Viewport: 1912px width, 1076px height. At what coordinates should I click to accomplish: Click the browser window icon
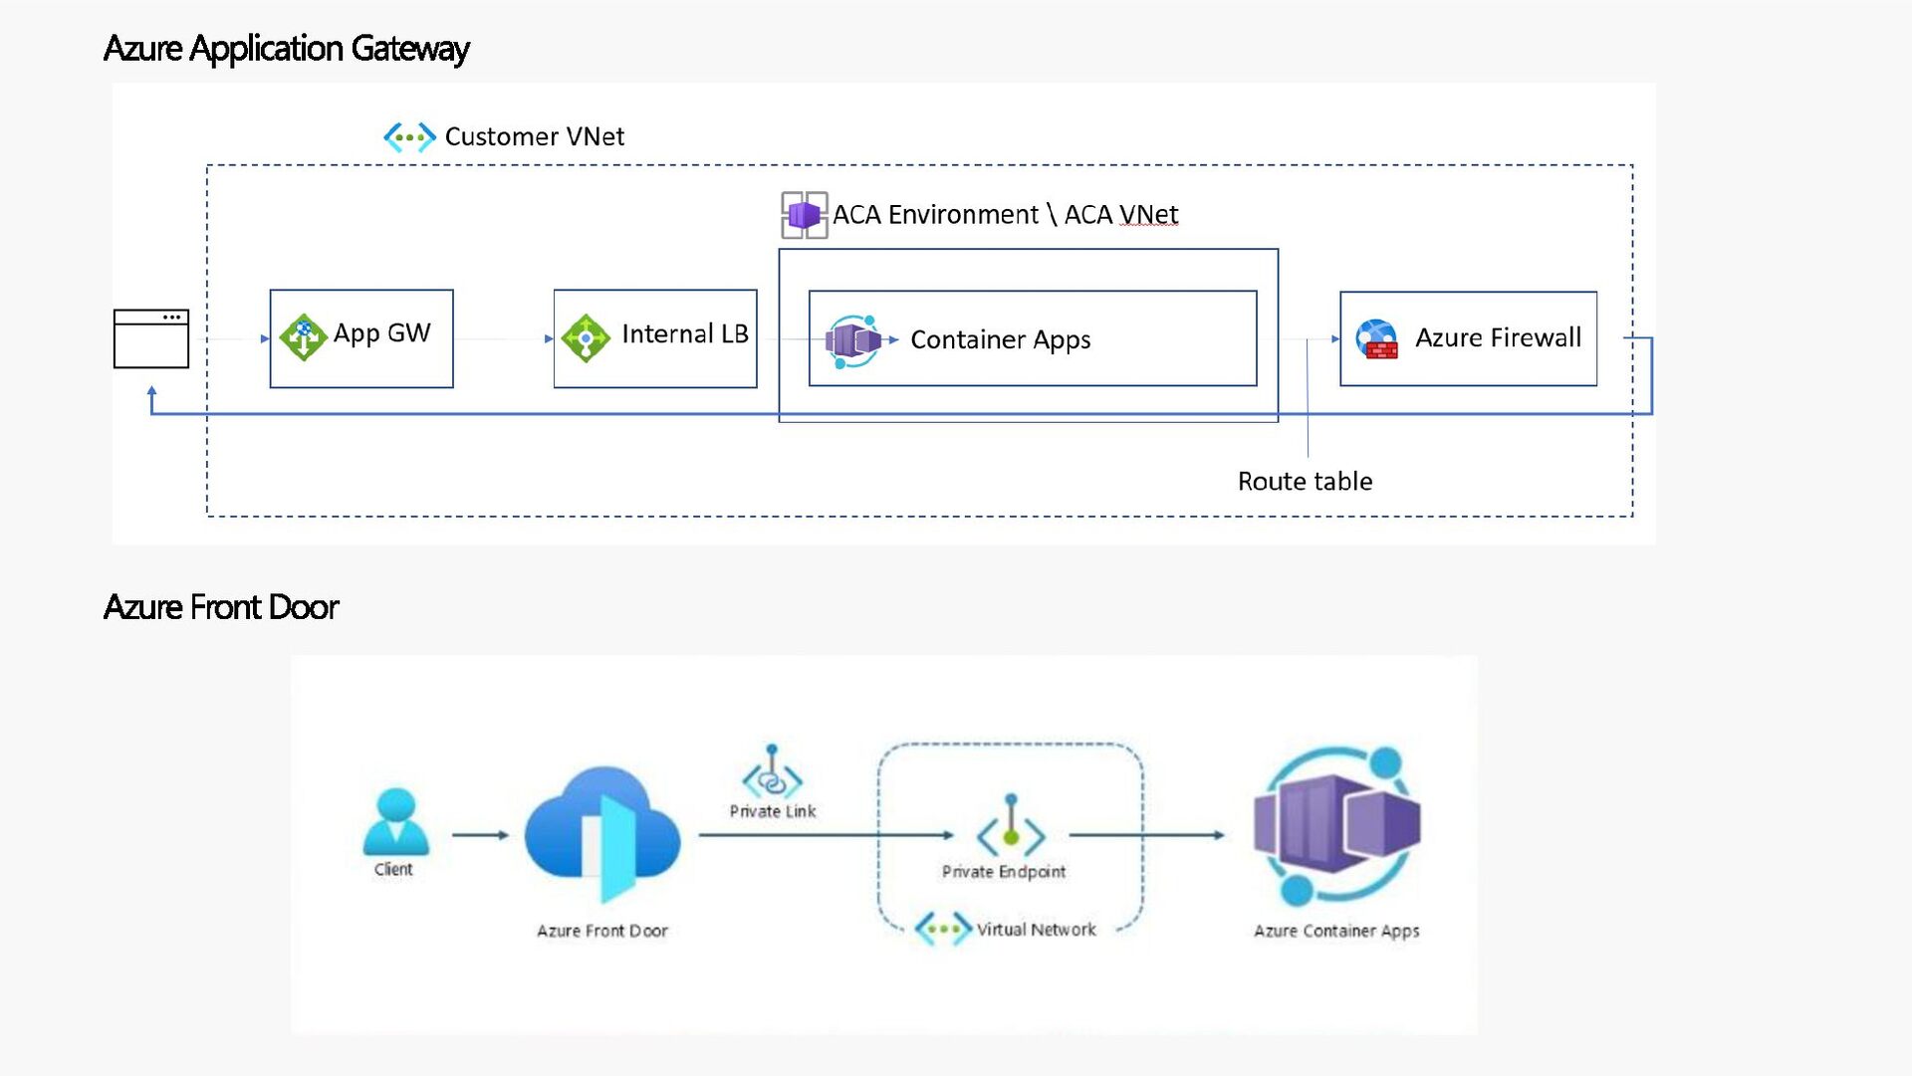[x=151, y=338]
